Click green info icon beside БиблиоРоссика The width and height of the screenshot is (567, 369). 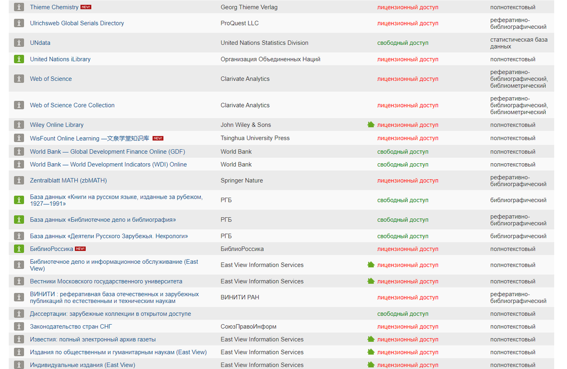coord(19,249)
